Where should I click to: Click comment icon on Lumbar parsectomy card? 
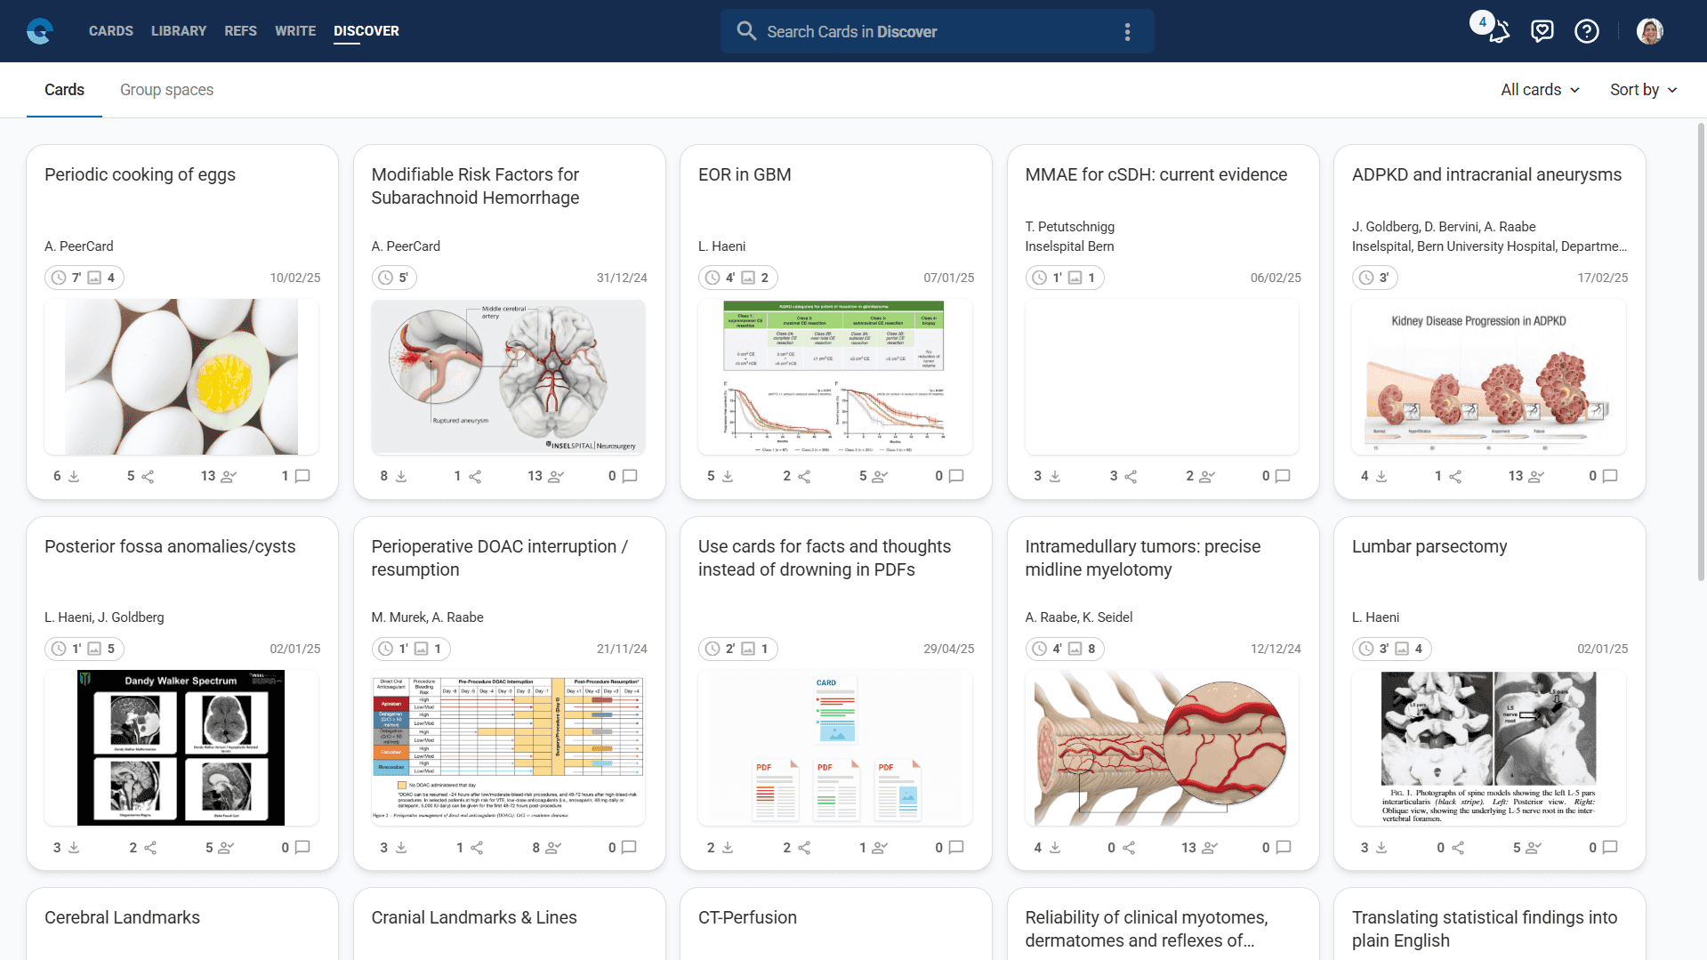pyautogui.click(x=1609, y=848)
